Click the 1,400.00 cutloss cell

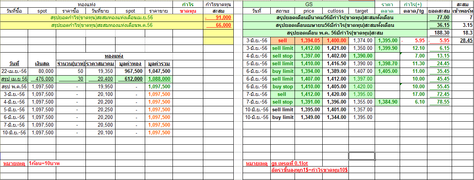335,41
